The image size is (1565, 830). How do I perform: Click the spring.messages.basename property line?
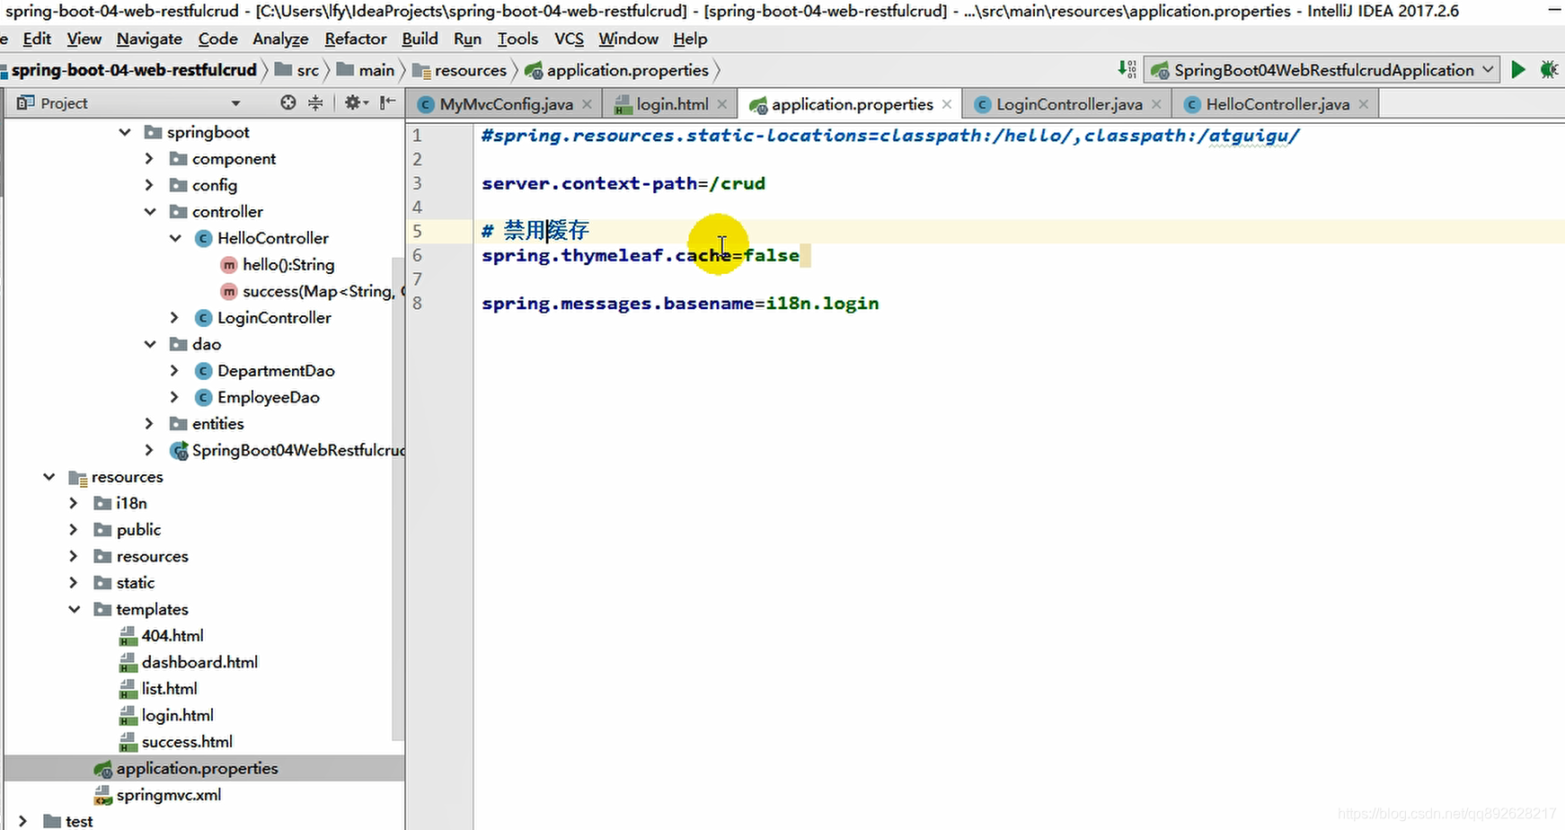click(680, 304)
